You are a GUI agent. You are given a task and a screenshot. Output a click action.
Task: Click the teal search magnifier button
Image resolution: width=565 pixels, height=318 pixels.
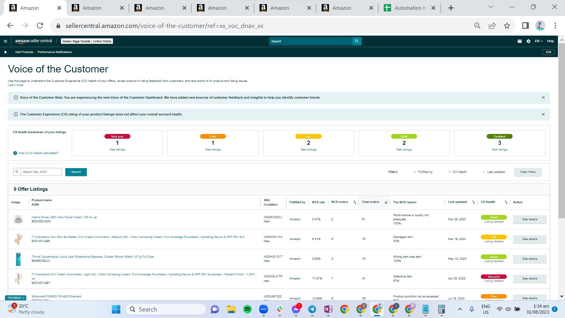click(357, 41)
